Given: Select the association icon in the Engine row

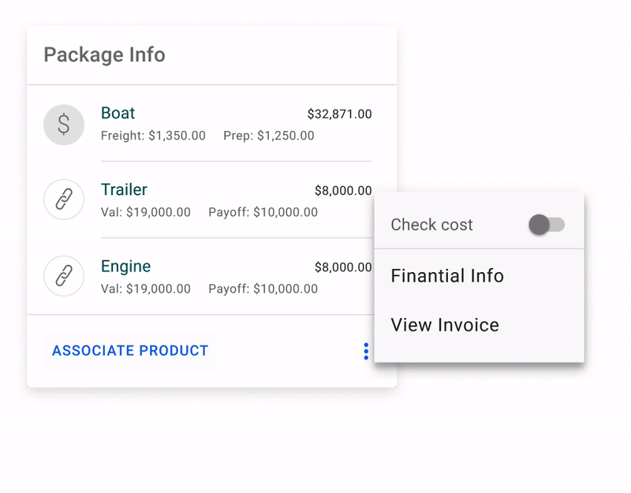Looking at the screenshot, I should click(63, 276).
